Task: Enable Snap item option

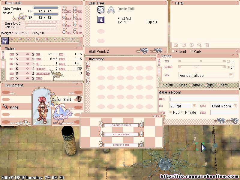Action: click(x=218, y=85)
